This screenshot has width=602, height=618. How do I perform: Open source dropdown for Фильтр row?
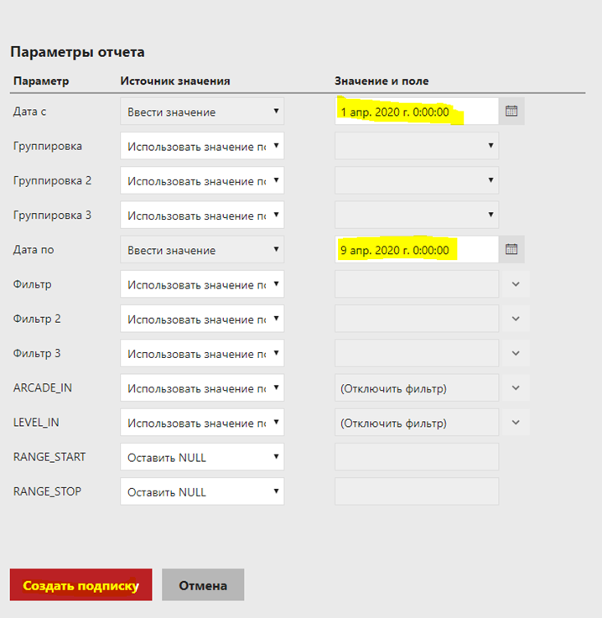[202, 284]
